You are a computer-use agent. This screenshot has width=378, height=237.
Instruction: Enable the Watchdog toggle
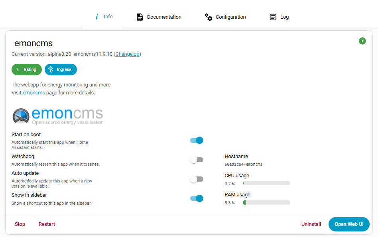(197, 159)
